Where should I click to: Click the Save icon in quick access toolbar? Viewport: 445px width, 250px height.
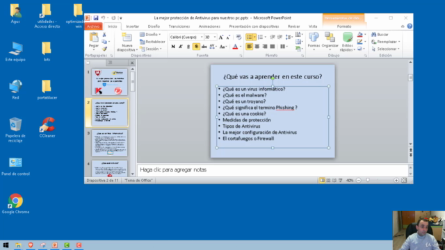[96, 18]
